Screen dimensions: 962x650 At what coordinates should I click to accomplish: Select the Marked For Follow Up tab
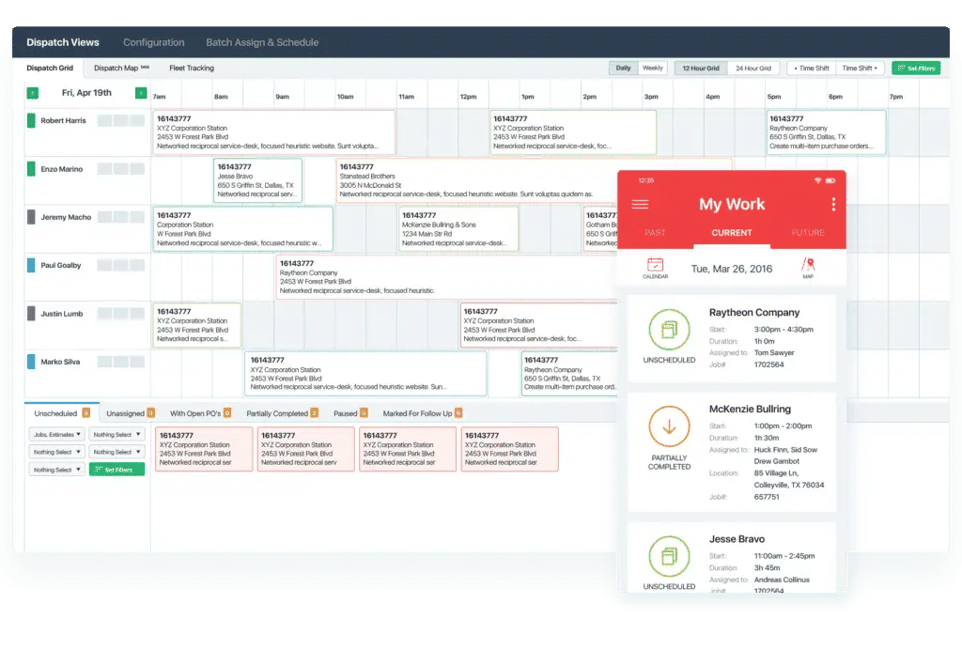point(422,413)
